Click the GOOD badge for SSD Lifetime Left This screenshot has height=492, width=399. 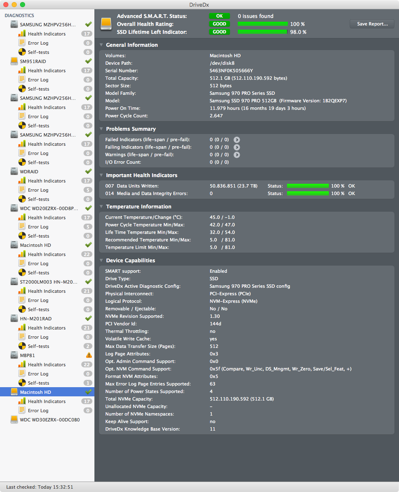[219, 32]
